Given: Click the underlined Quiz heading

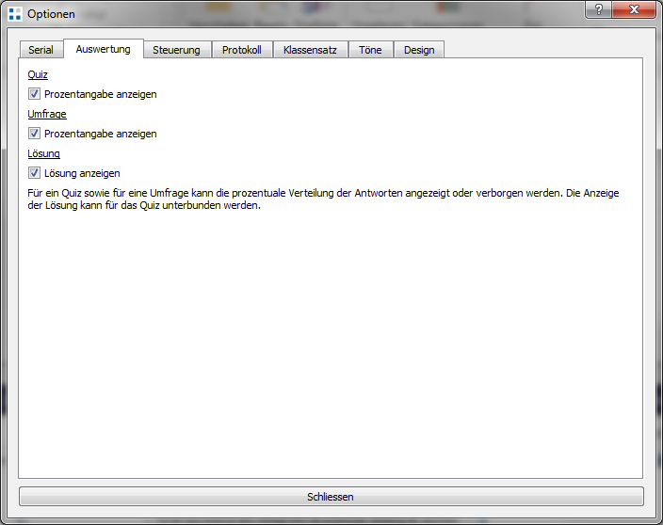Looking at the screenshot, I should click(x=38, y=74).
